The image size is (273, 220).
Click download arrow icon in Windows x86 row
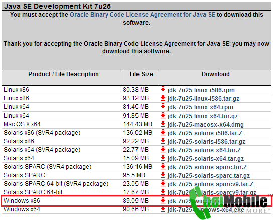163,201
